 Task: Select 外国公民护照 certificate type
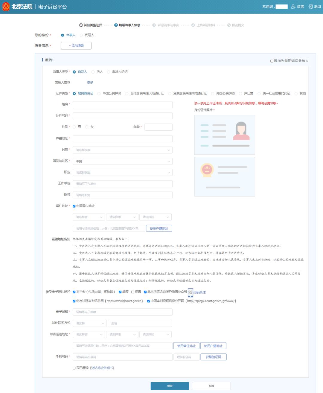tap(213, 94)
